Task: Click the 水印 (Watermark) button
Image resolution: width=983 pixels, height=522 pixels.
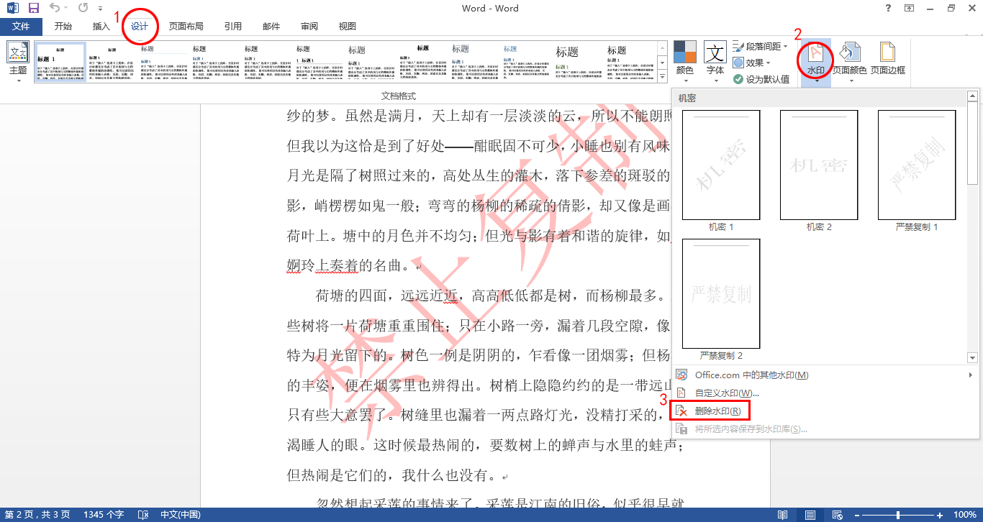Action: [x=816, y=62]
